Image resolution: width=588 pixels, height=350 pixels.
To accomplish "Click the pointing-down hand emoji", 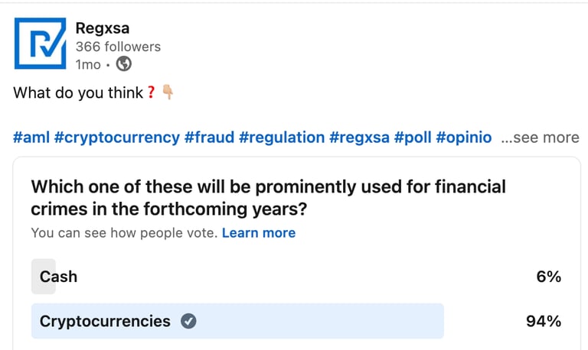I will click(x=168, y=93).
